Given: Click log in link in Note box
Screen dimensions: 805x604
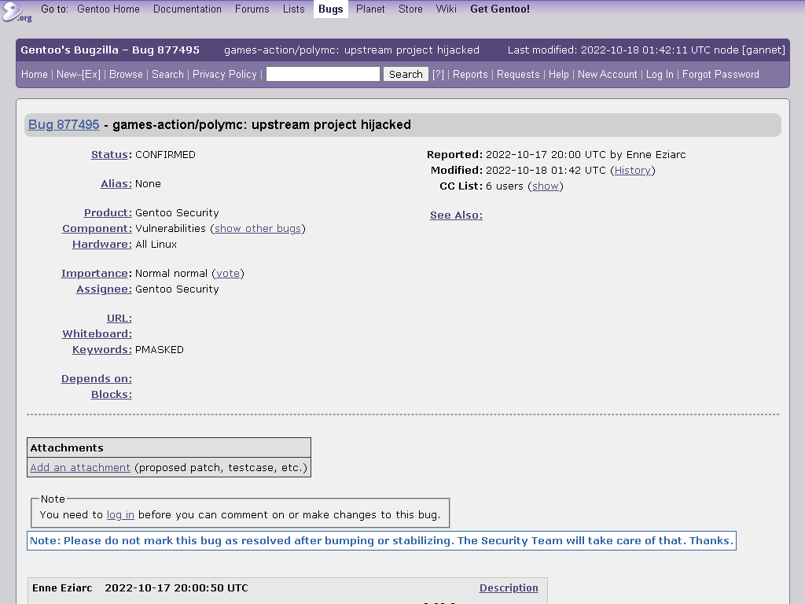Looking at the screenshot, I should [x=120, y=514].
